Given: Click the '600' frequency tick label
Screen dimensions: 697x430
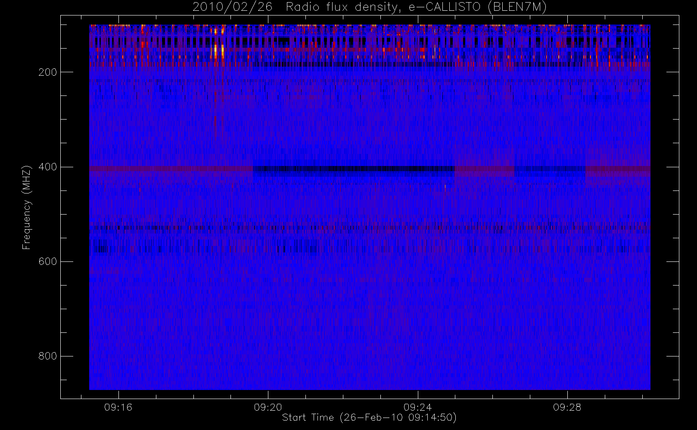Looking at the screenshot, I should [x=47, y=261].
